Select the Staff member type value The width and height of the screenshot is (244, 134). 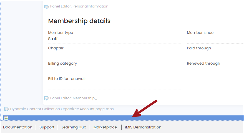pos(53,39)
